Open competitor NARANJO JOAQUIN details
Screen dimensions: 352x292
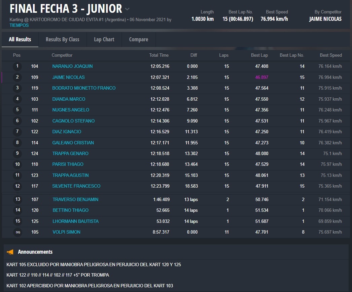(x=72, y=66)
